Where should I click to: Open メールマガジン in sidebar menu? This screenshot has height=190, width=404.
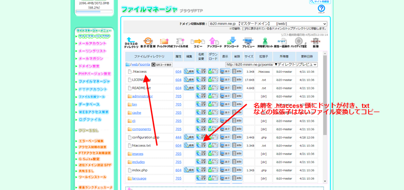pos(91,59)
